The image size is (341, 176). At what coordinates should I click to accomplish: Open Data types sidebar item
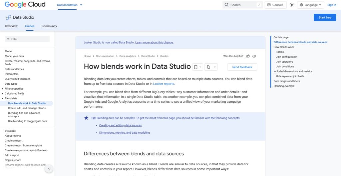point(11,84)
